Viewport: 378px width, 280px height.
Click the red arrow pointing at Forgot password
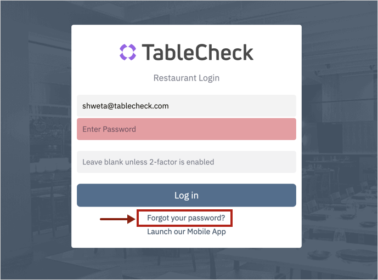coord(117,219)
